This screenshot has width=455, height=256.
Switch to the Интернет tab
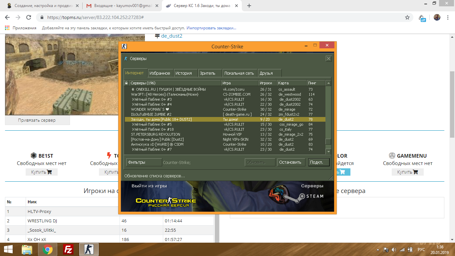coord(135,73)
